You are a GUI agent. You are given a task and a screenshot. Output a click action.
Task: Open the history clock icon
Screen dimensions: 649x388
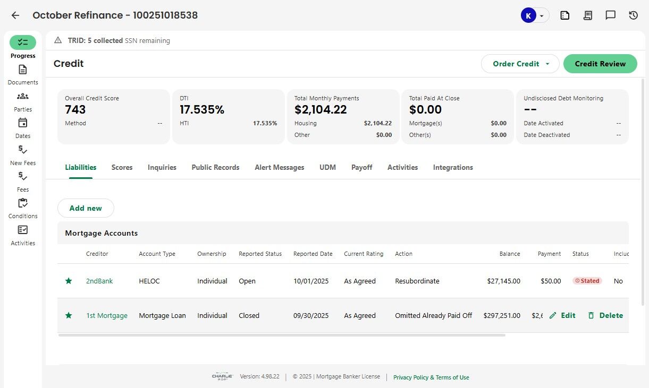tap(633, 15)
